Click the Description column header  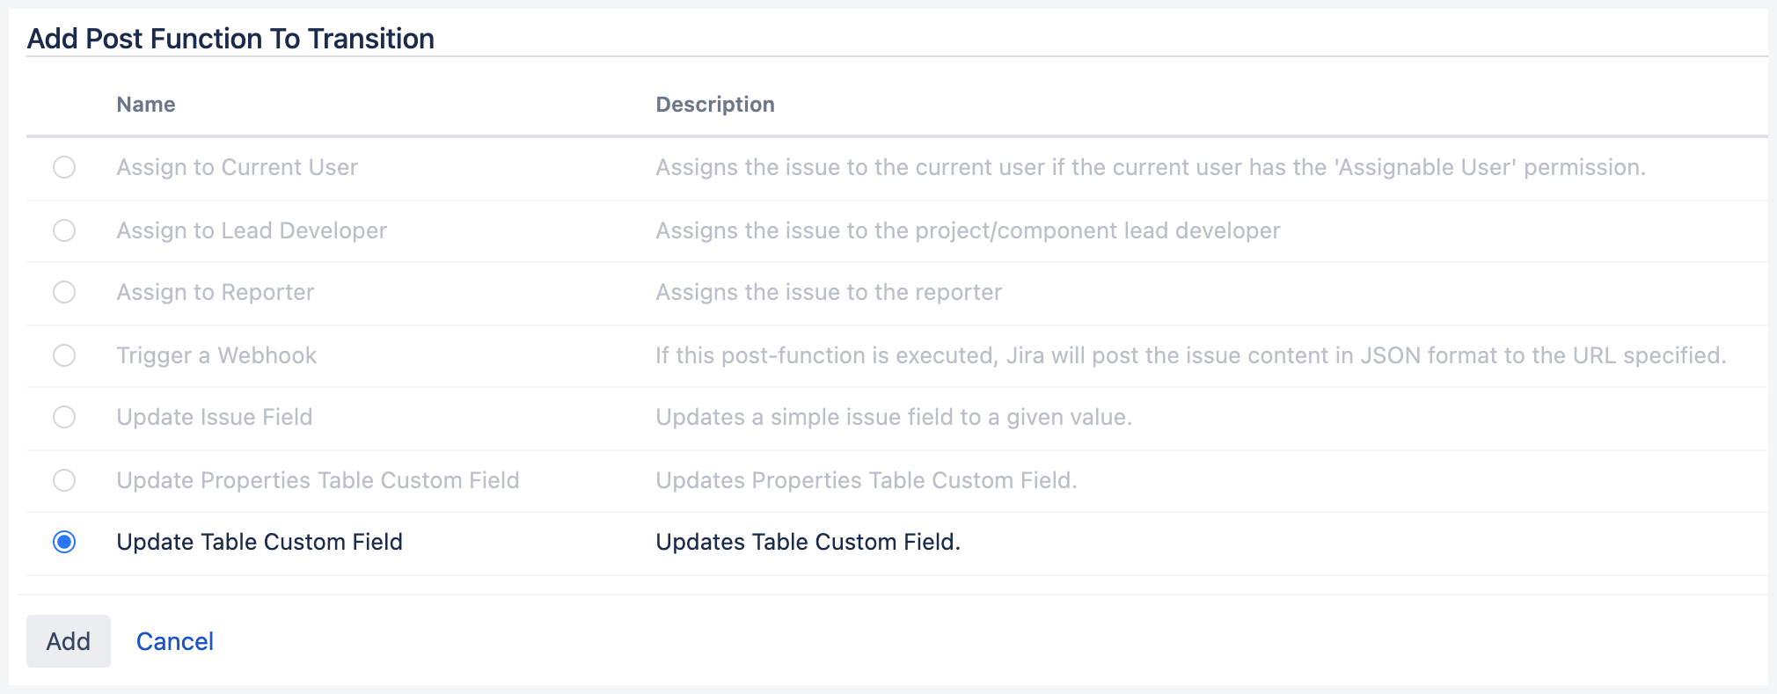pos(714,105)
